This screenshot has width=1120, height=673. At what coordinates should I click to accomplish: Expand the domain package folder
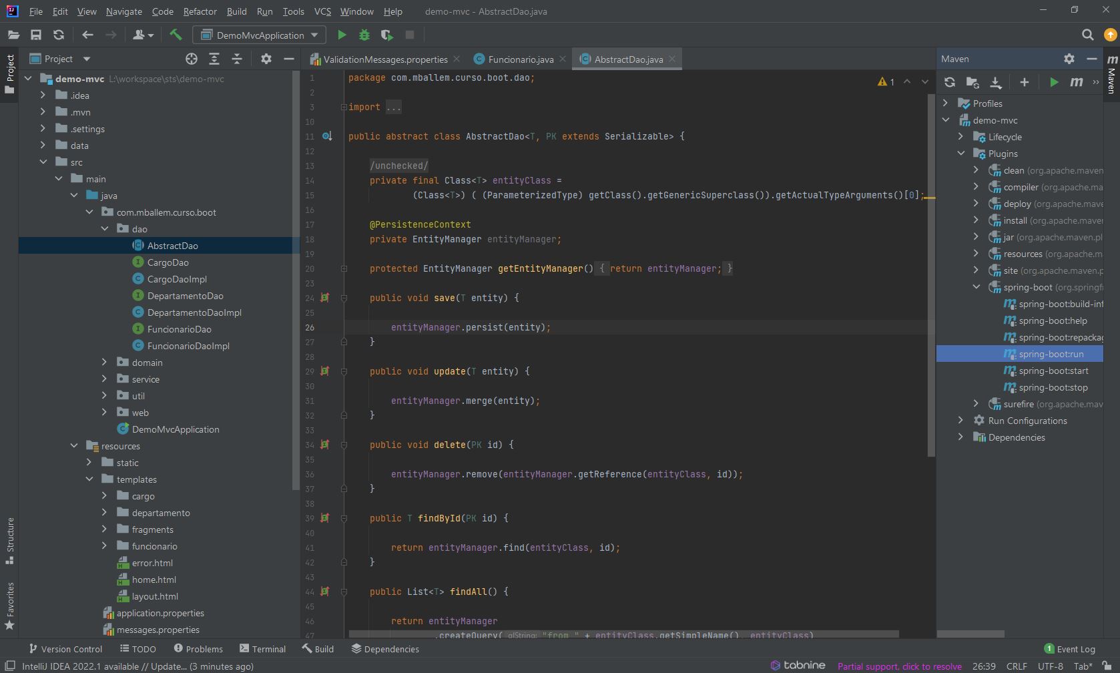[104, 363]
